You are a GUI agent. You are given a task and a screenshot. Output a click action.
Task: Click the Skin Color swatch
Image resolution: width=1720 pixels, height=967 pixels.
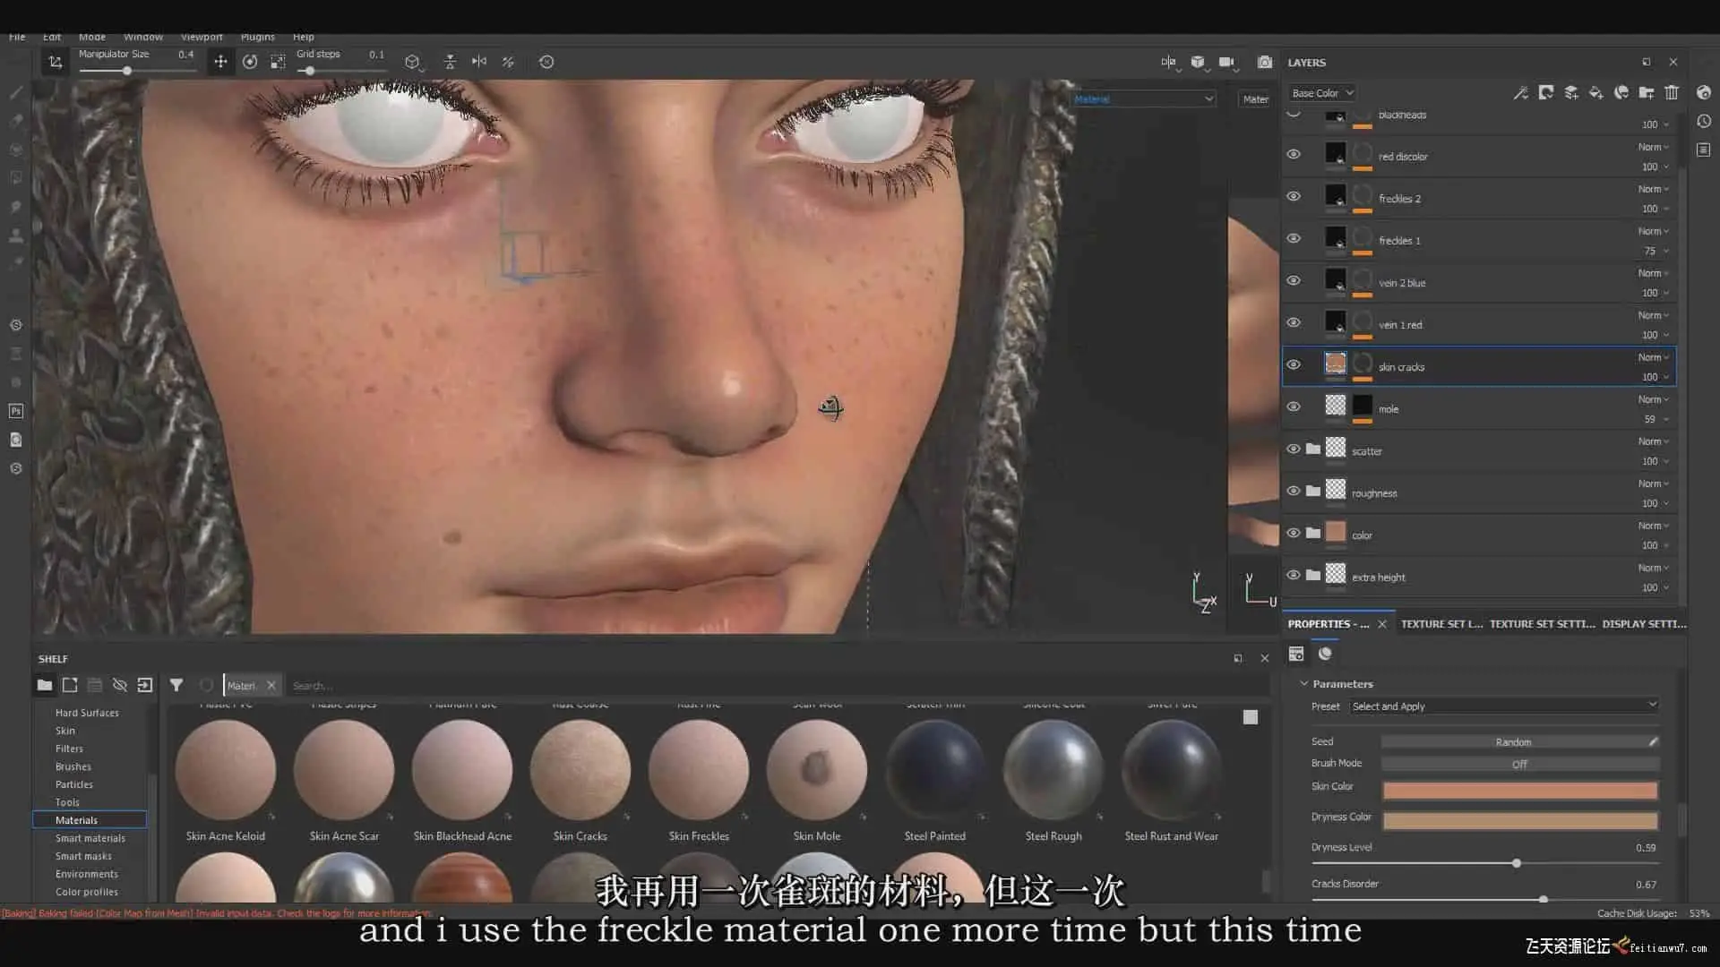1519,791
